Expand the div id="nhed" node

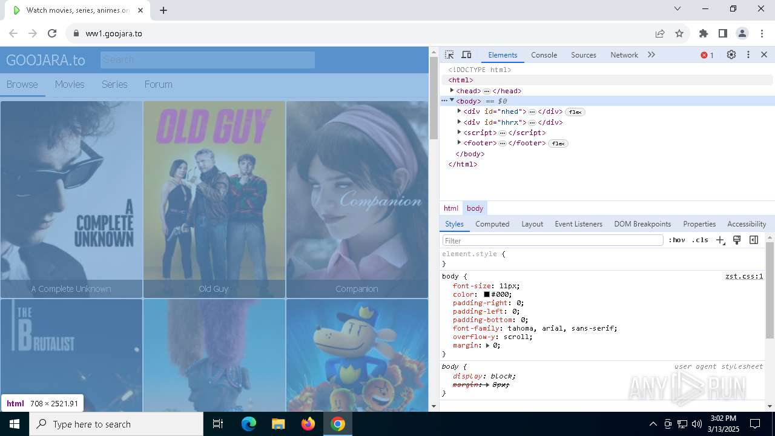459,111
